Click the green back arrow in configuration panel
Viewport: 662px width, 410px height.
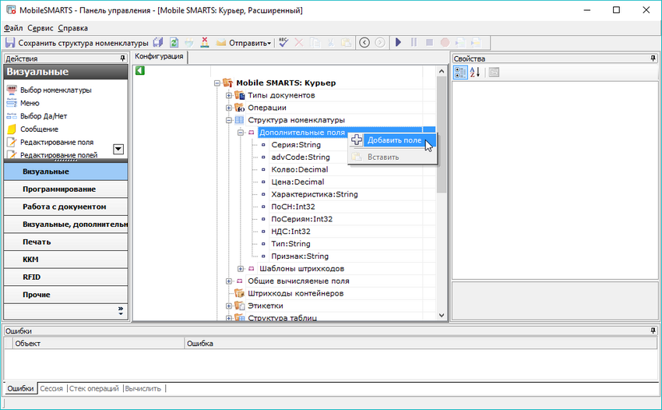pos(140,71)
